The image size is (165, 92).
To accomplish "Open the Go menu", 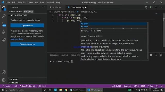I will point(36,2).
